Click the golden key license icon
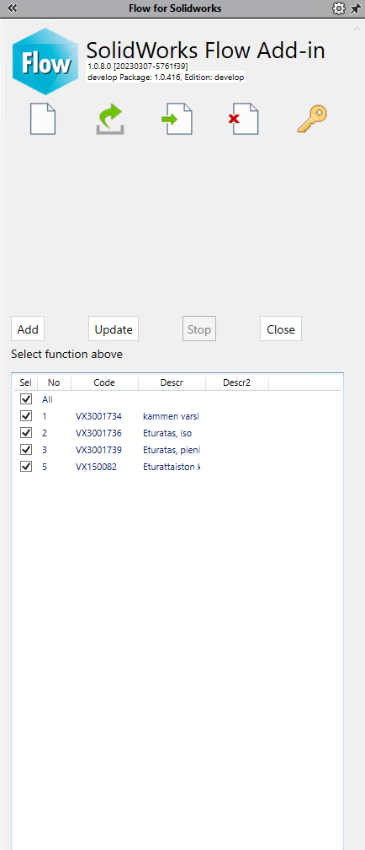Image resolution: width=365 pixels, height=850 pixels. click(x=313, y=120)
